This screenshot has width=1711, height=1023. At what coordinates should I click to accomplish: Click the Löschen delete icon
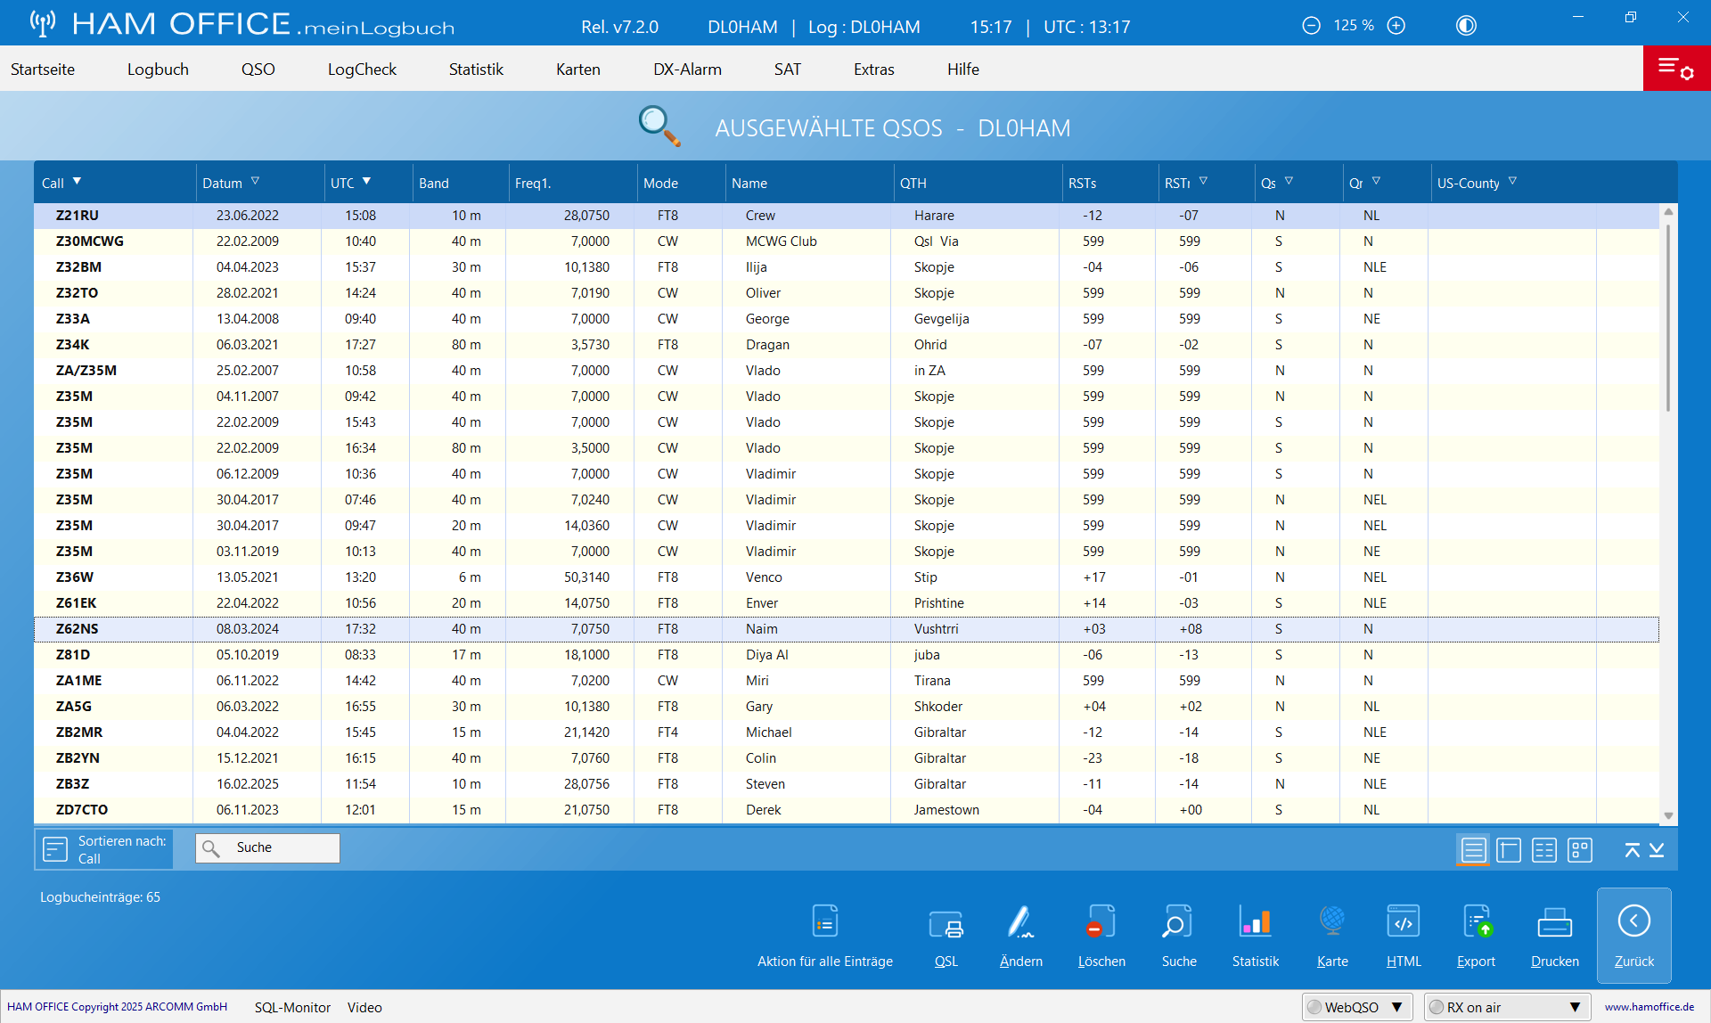tap(1101, 922)
